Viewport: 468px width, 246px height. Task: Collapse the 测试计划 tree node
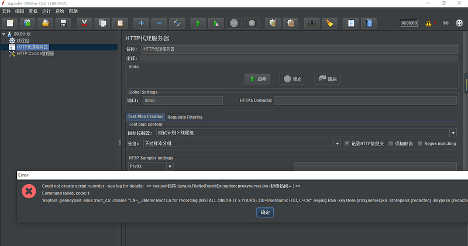coord(4,34)
